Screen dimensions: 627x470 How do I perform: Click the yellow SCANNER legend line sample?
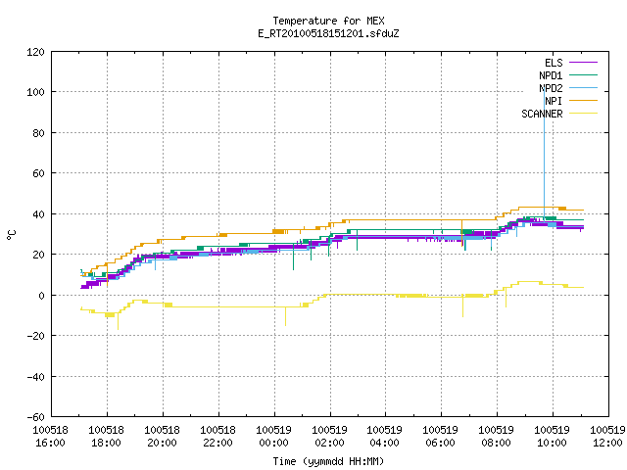click(x=584, y=114)
